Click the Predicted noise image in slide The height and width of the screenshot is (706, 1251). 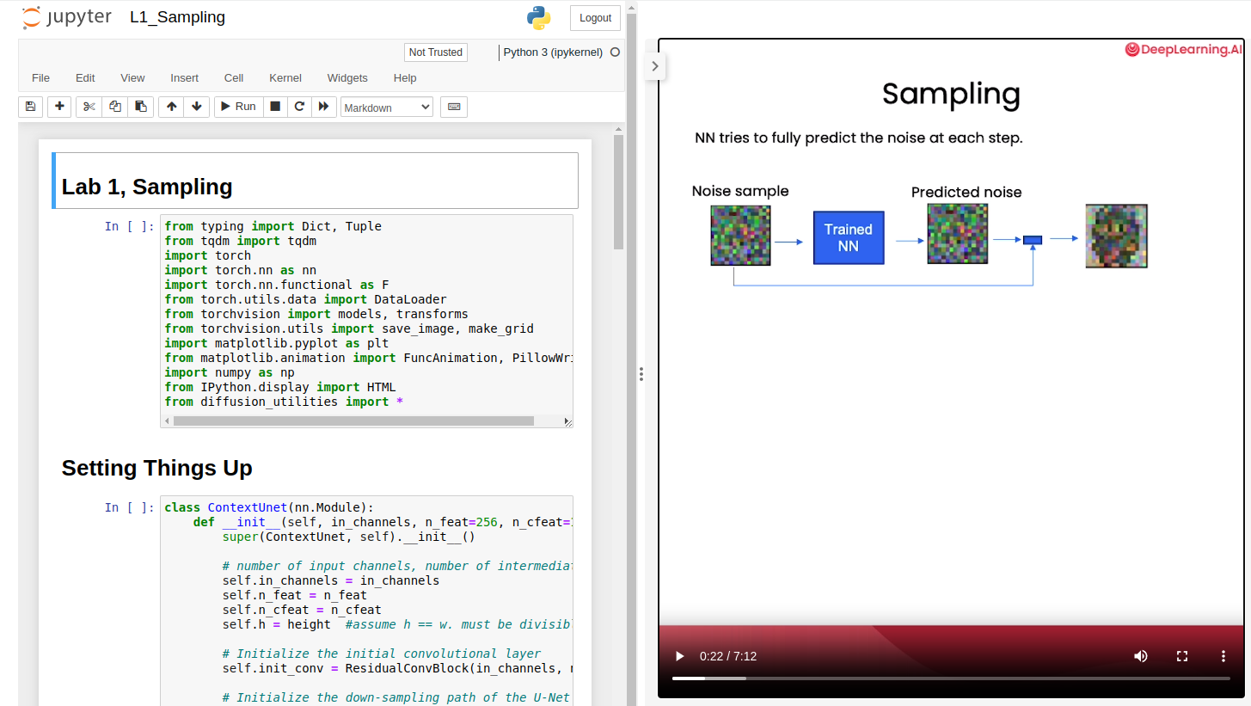coord(957,234)
